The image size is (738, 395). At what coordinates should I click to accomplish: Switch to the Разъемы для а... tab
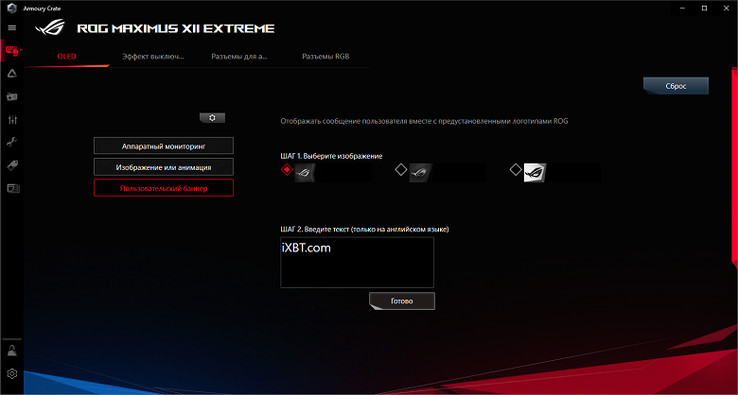tap(239, 57)
